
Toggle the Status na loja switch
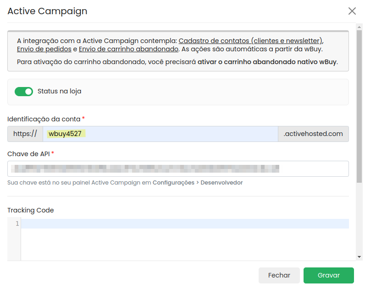coord(24,92)
